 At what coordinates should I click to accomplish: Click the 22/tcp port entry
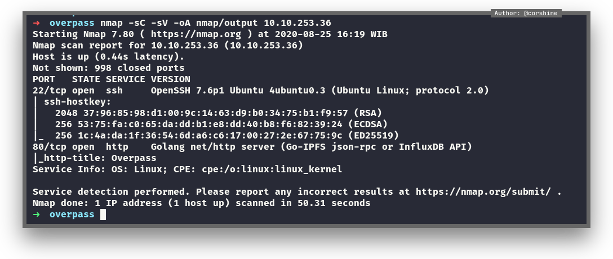tap(49, 91)
